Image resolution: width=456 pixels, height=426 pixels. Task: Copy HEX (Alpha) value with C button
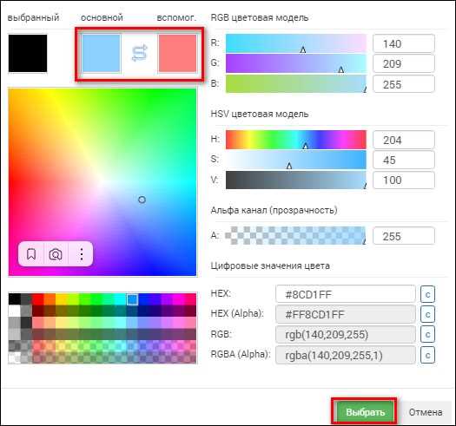click(427, 314)
